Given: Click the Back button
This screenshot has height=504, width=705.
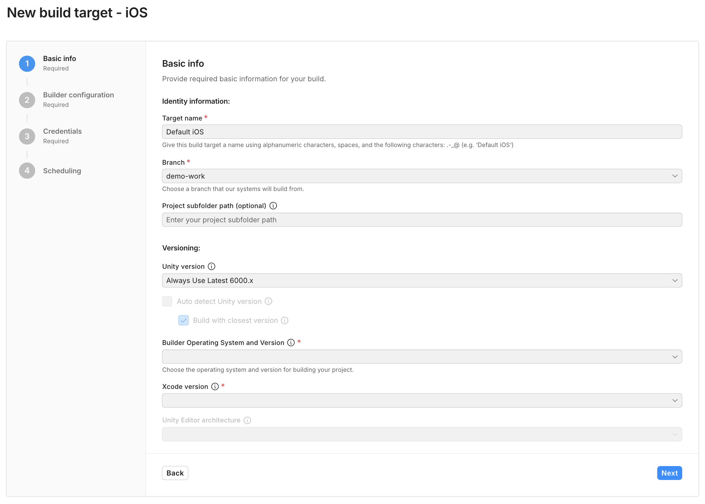Looking at the screenshot, I should (x=175, y=473).
